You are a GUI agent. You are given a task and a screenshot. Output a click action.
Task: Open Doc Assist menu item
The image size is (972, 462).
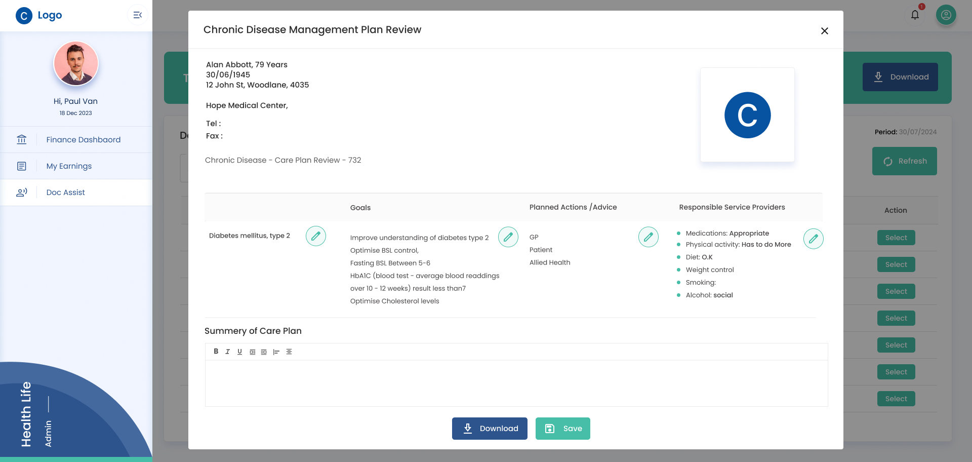click(x=76, y=192)
